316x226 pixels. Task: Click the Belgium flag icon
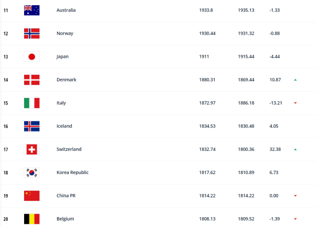(x=32, y=219)
